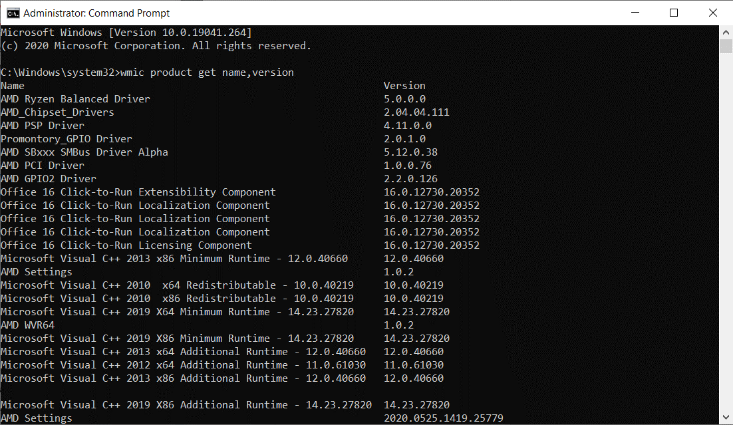The height and width of the screenshot is (425, 733).
Task: Click the 'Version' column header
Action: tap(404, 86)
